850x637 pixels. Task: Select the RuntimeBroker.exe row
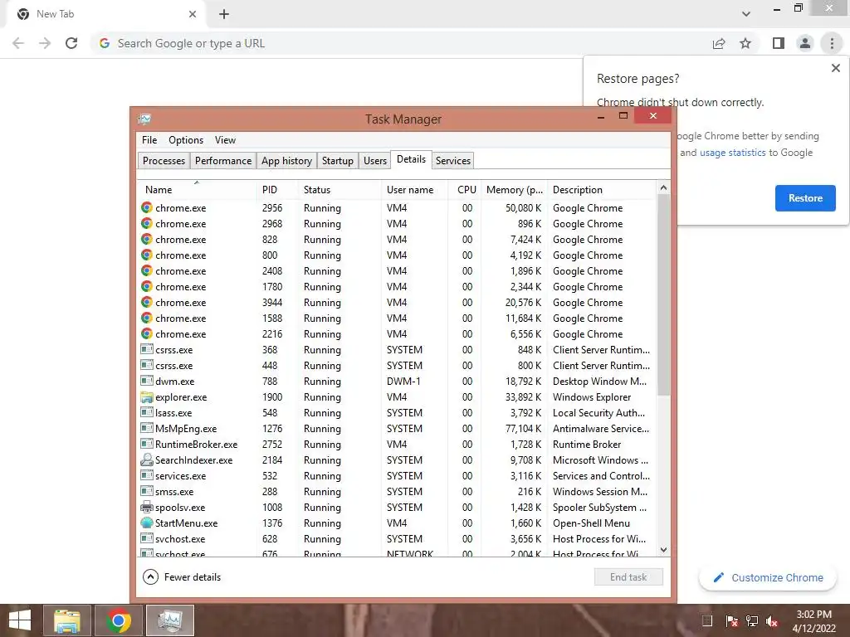pyautogui.click(x=397, y=445)
